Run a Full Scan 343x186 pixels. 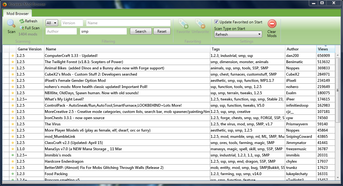pyautogui.click(x=30, y=28)
